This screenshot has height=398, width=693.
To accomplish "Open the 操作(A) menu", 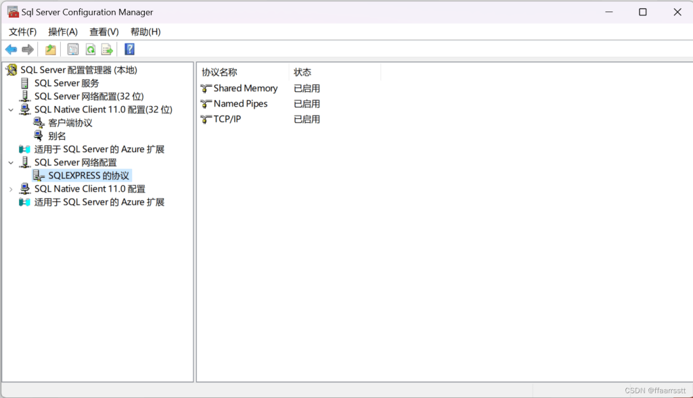I will coord(63,31).
